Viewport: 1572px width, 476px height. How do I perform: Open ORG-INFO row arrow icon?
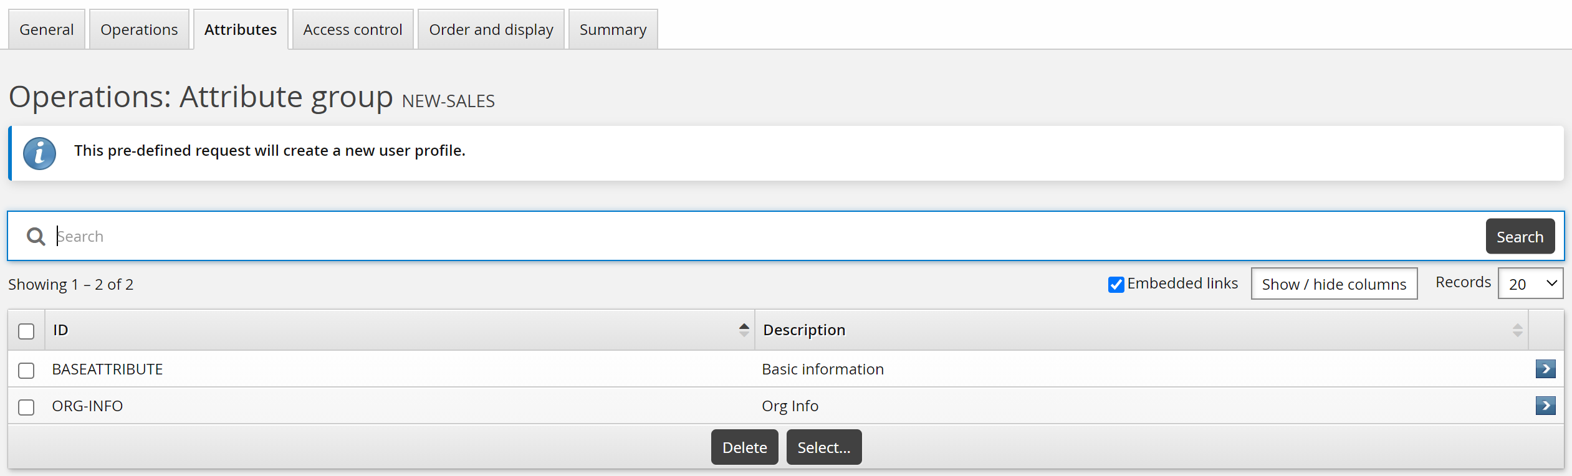tap(1545, 406)
